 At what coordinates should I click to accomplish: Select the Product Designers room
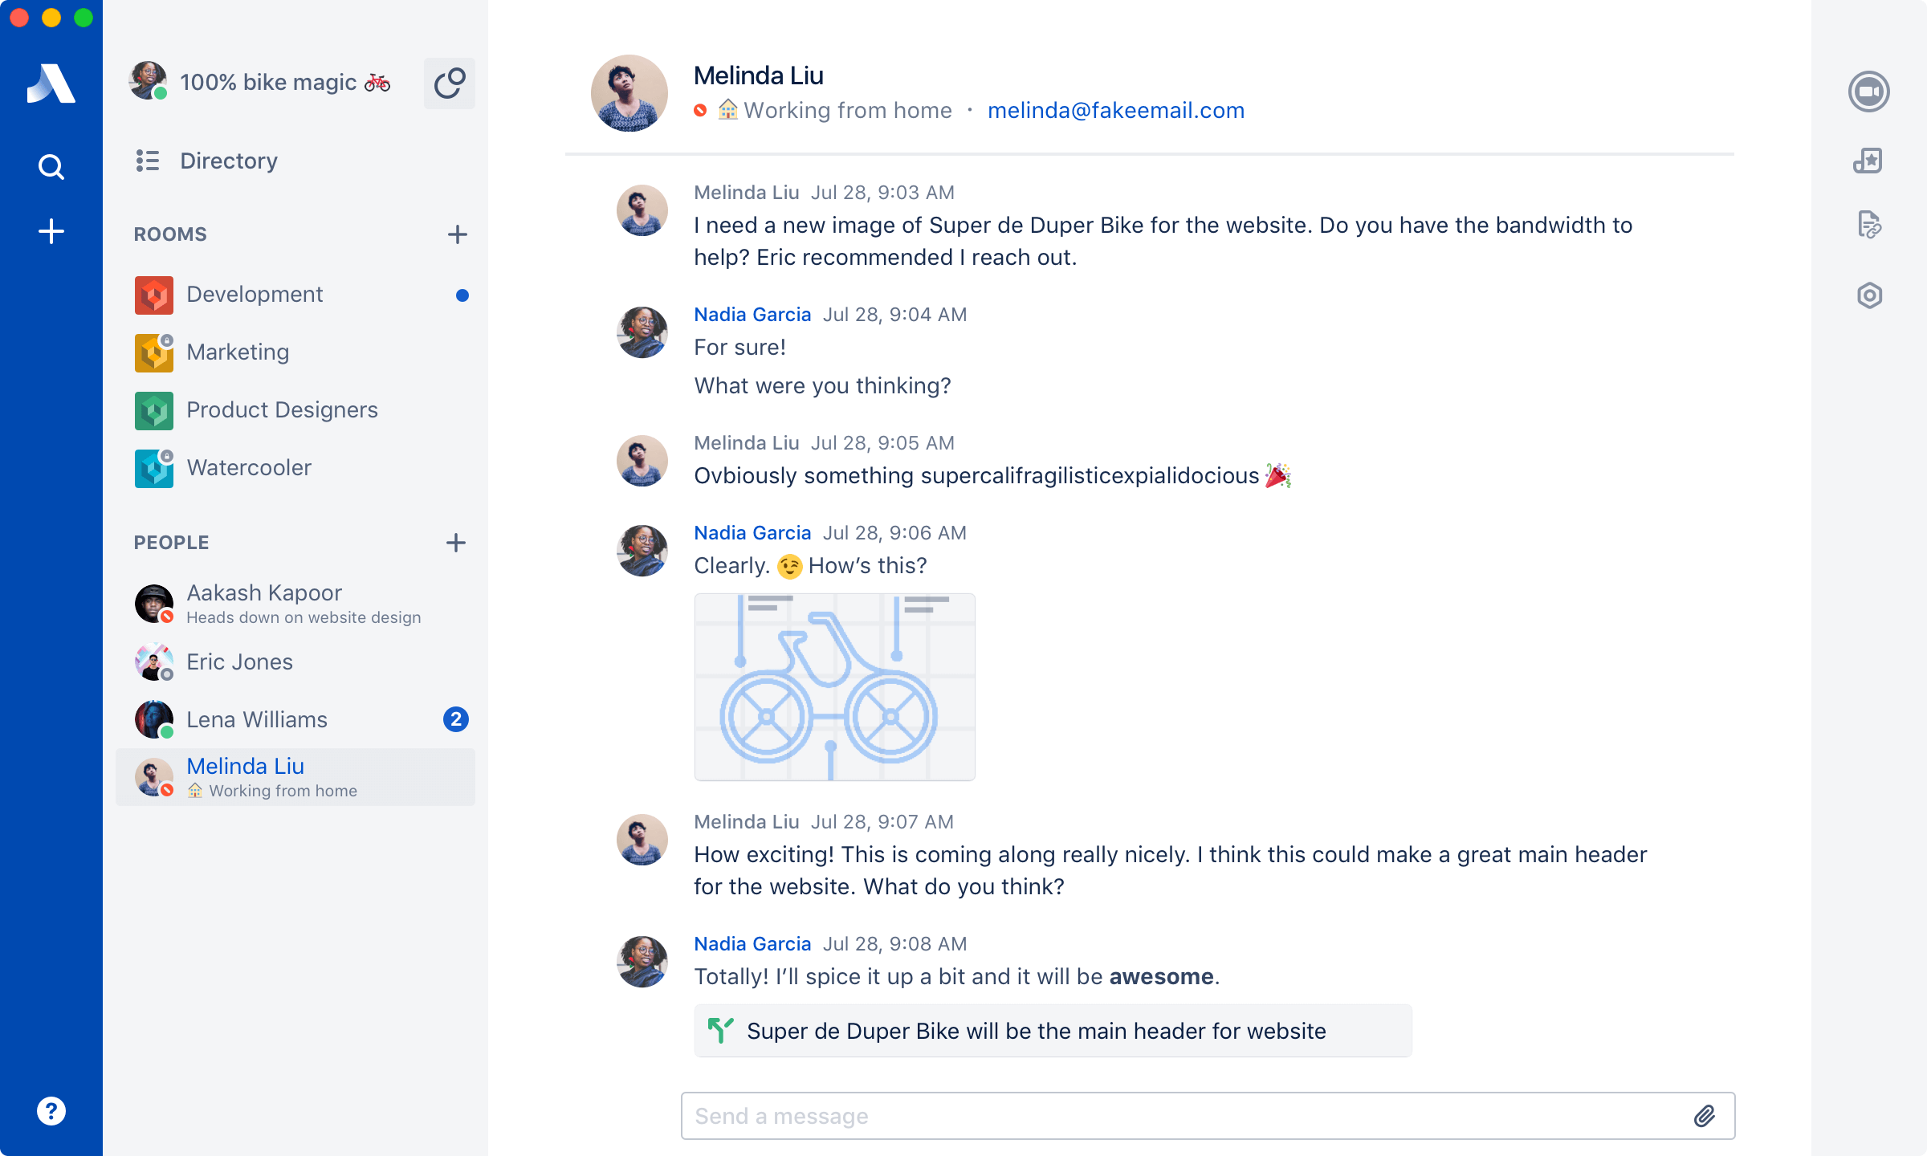pos(281,410)
